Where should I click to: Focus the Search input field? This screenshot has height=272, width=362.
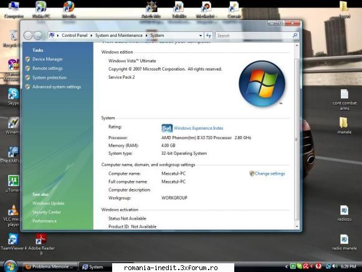tap(254, 36)
